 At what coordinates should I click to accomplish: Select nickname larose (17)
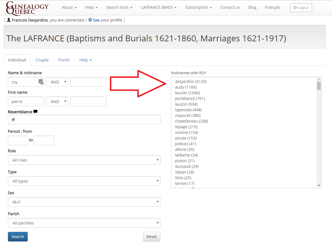tap(185, 183)
